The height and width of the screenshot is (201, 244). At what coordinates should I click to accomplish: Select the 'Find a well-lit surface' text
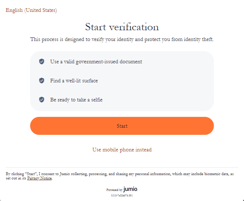74,81
